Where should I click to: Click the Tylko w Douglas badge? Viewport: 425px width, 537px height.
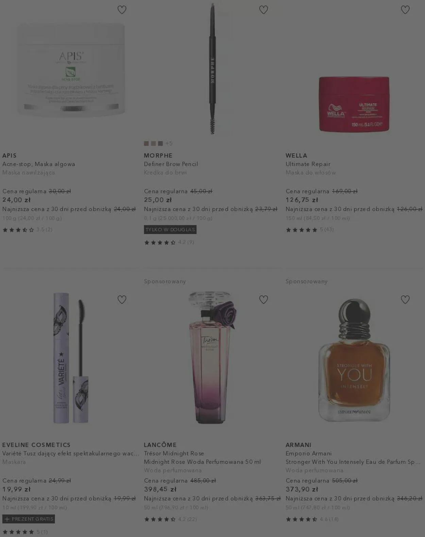tap(170, 230)
